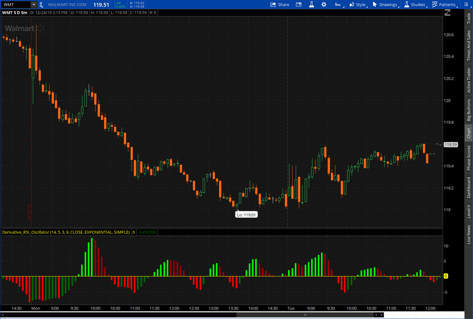Click the Studies flask icon
The image size is (473, 319).
(406, 4)
